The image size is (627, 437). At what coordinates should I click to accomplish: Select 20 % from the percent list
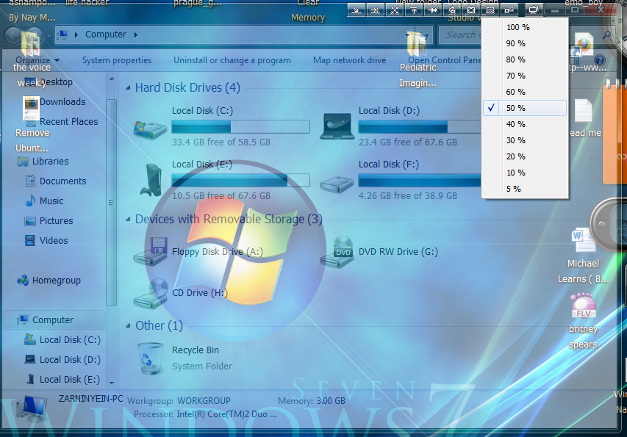[525, 156]
